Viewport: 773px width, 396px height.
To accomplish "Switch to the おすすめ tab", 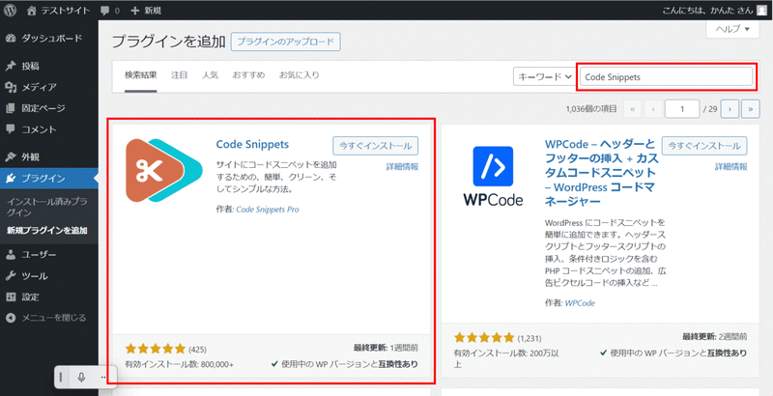I will point(248,75).
